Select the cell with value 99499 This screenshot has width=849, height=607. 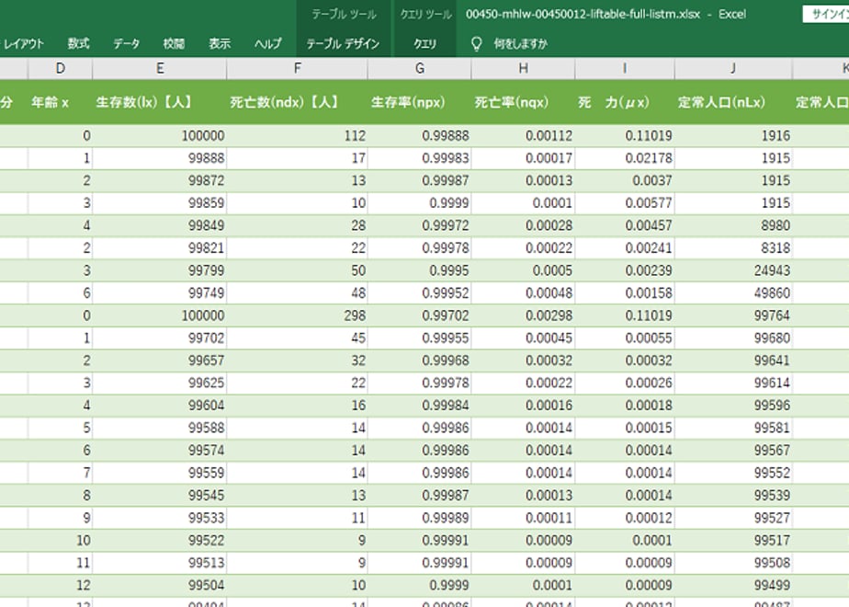(x=733, y=585)
